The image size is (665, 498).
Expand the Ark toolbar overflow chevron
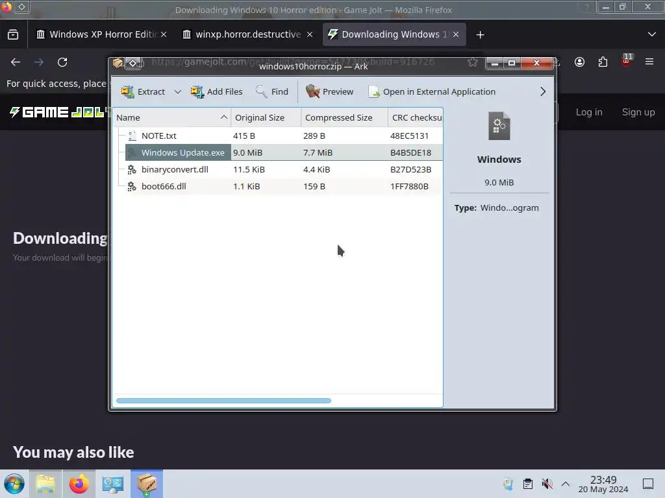(543, 91)
